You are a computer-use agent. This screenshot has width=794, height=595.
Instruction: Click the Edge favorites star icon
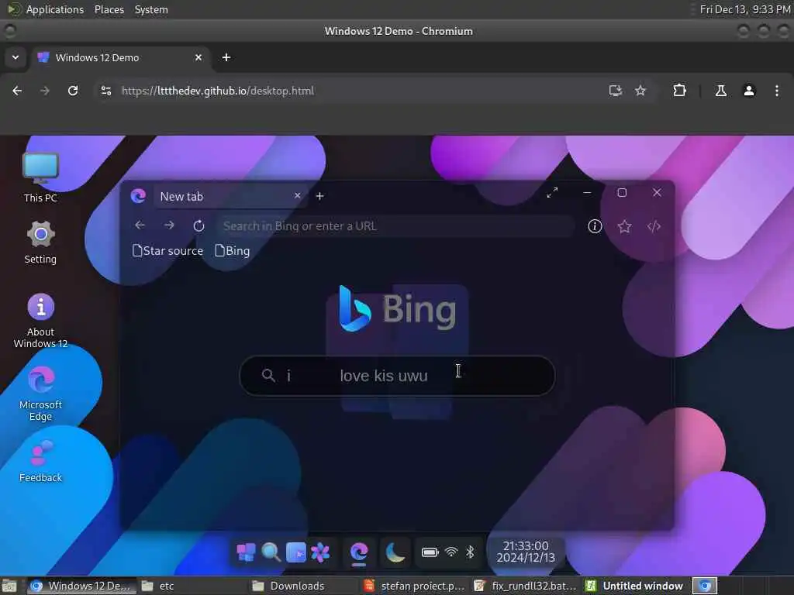tap(624, 226)
